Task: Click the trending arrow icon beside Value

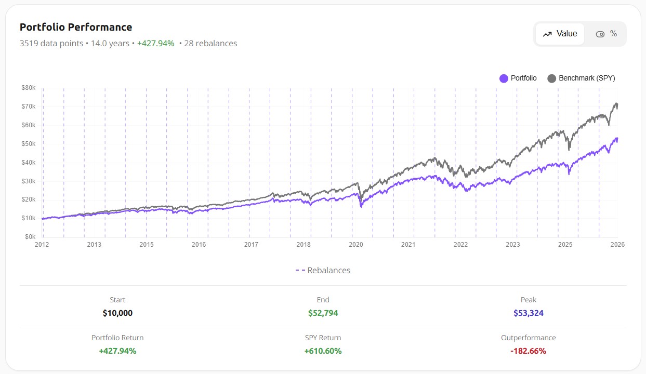Action: tap(547, 34)
